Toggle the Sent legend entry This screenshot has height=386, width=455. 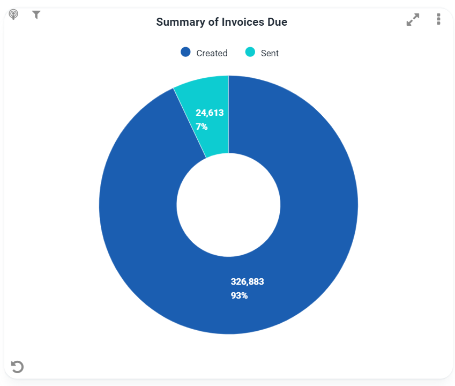pos(262,53)
